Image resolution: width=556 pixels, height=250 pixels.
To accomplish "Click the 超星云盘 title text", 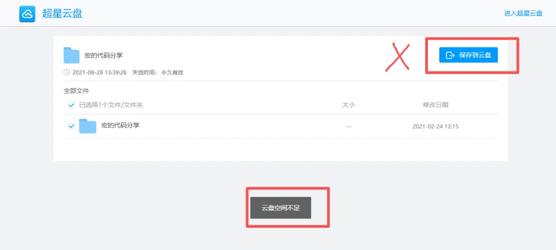I will (x=62, y=13).
